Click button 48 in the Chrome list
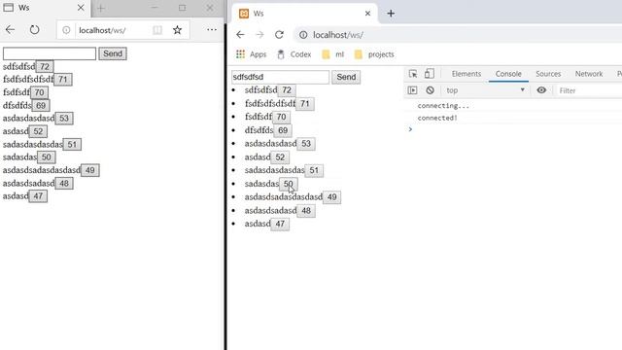This screenshot has width=622, height=350. [306, 211]
